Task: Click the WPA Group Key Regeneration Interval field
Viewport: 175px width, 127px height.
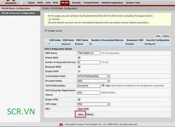Action: point(89,92)
